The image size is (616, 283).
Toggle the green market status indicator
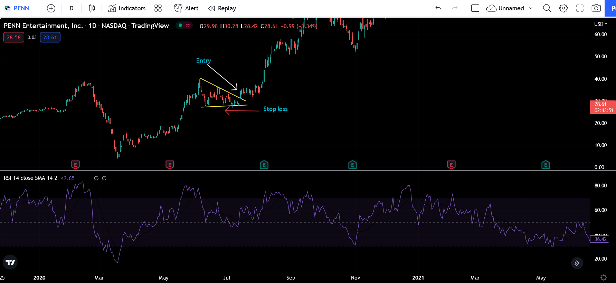point(180,25)
